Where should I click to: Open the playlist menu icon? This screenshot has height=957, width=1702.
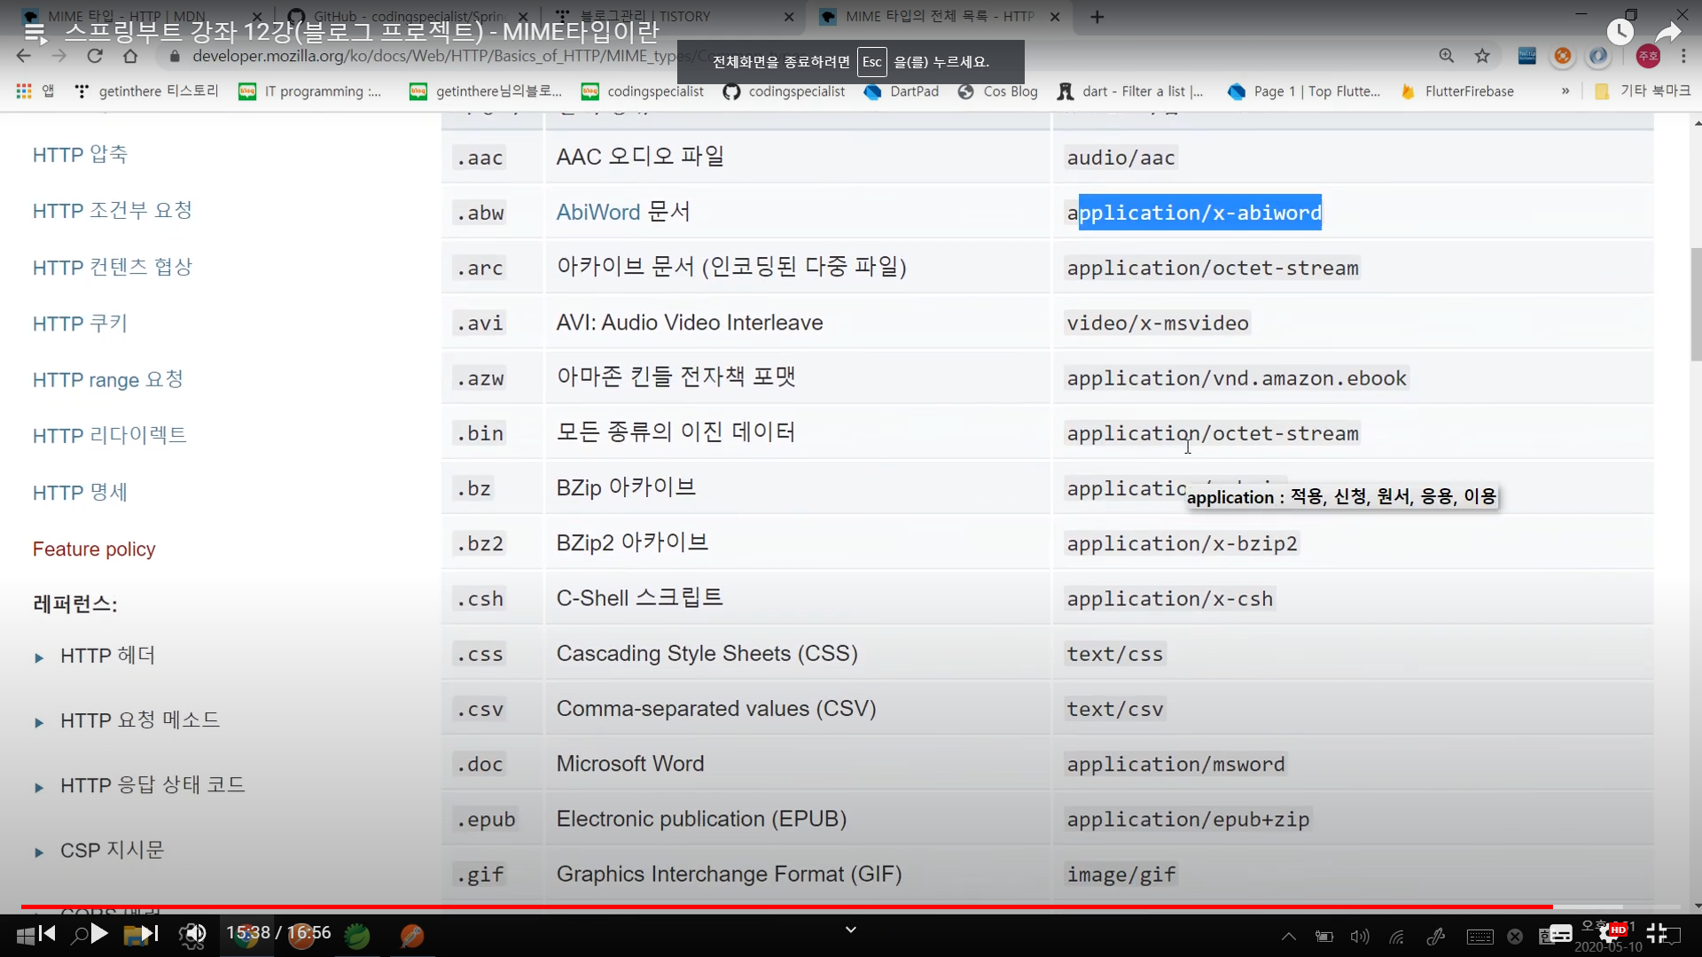(35, 33)
